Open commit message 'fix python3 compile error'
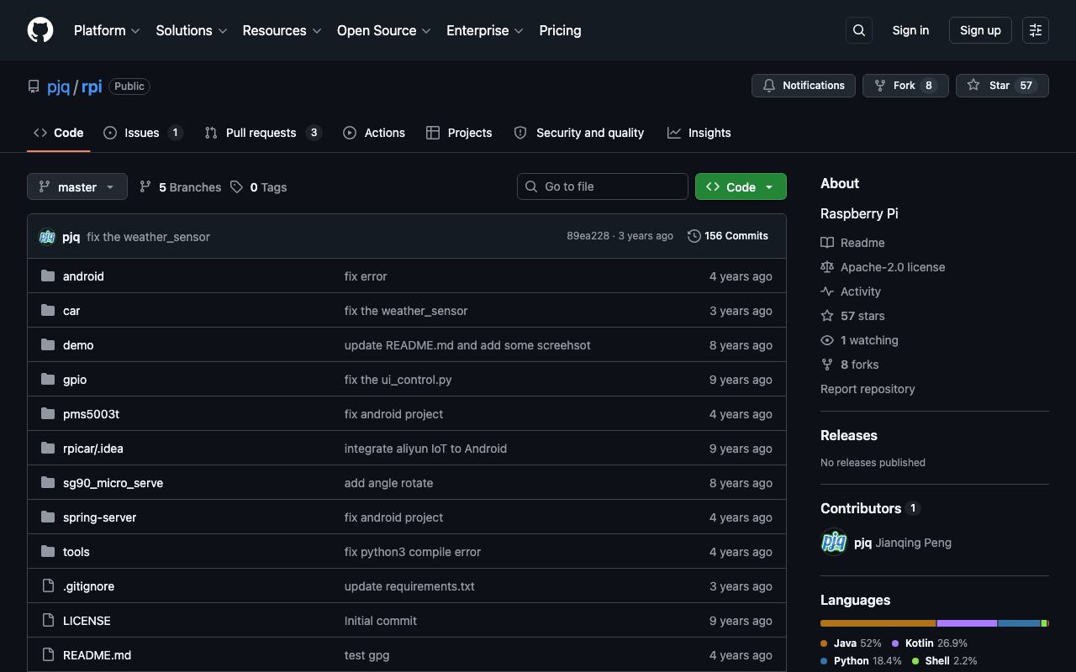 [413, 552]
